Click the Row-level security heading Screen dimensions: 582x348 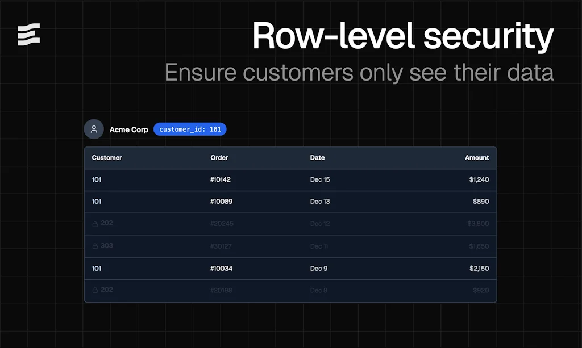[x=402, y=36]
